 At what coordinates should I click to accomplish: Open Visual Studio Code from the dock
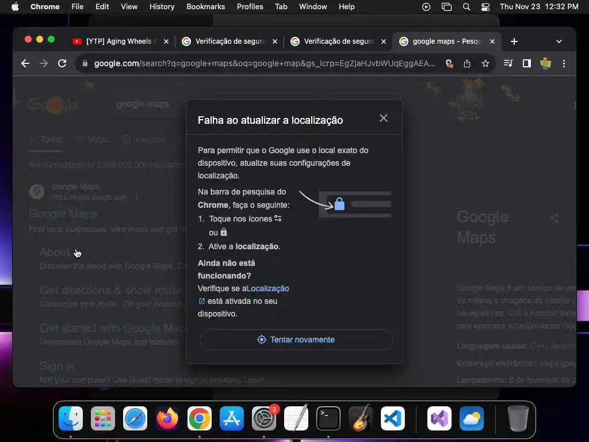[392, 418]
